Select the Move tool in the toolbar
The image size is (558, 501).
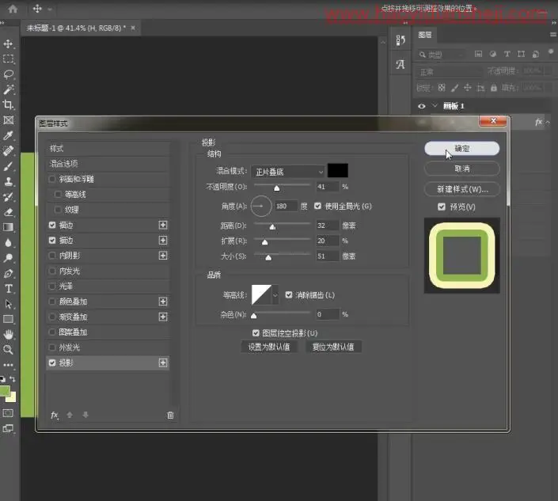pos(8,44)
